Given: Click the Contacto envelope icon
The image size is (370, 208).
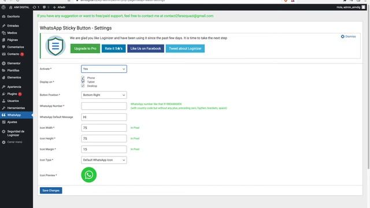Looking at the screenshot, I should click(x=3, y=54).
